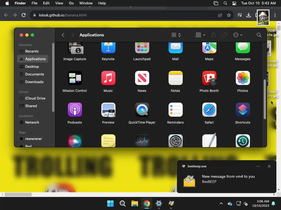Open the News app

[x=142, y=78]
